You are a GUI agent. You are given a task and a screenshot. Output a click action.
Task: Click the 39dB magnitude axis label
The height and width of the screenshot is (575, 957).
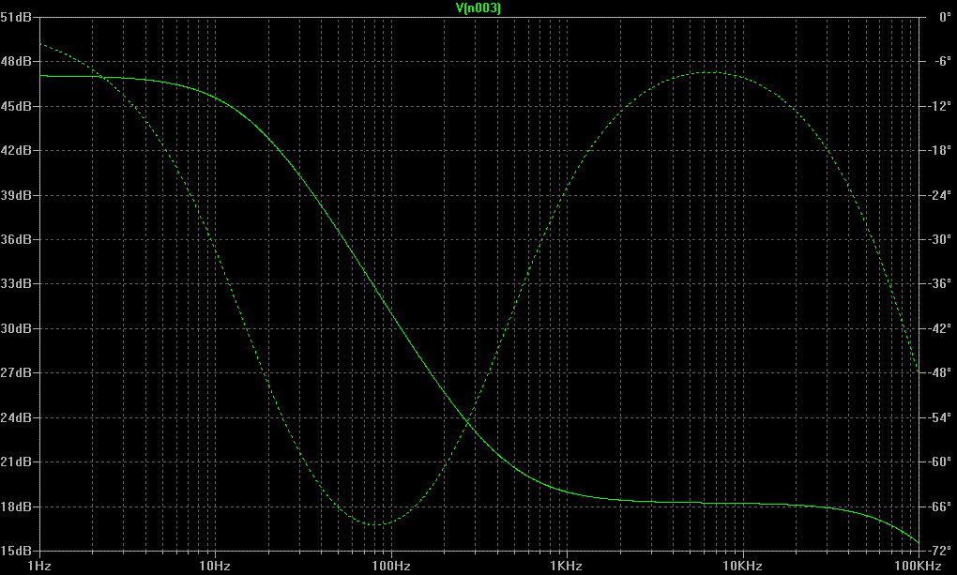tap(16, 195)
